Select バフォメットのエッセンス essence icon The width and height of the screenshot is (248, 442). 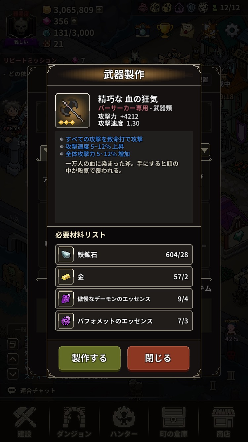[x=66, y=321]
